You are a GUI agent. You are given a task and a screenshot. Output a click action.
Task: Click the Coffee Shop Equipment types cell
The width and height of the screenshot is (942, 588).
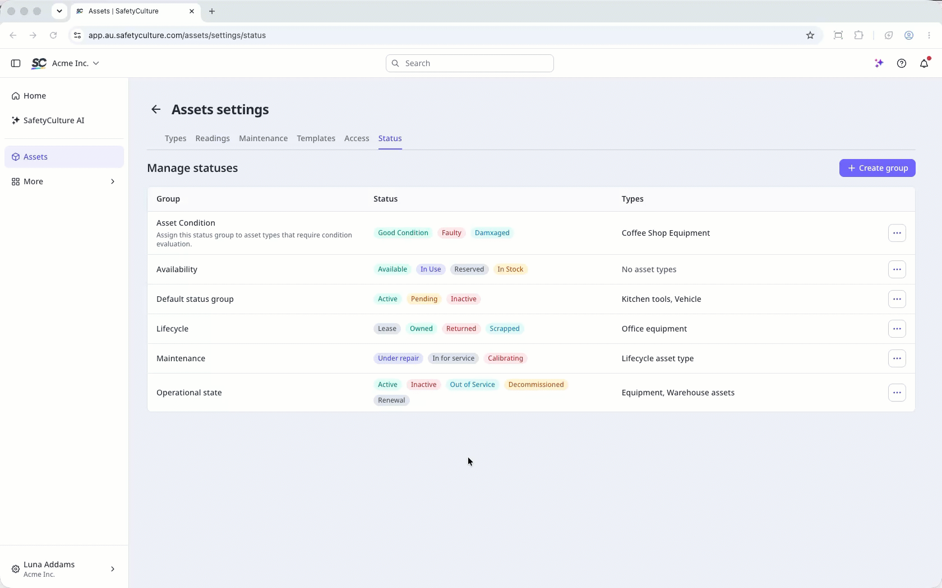pyautogui.click(x=666, y=233)
